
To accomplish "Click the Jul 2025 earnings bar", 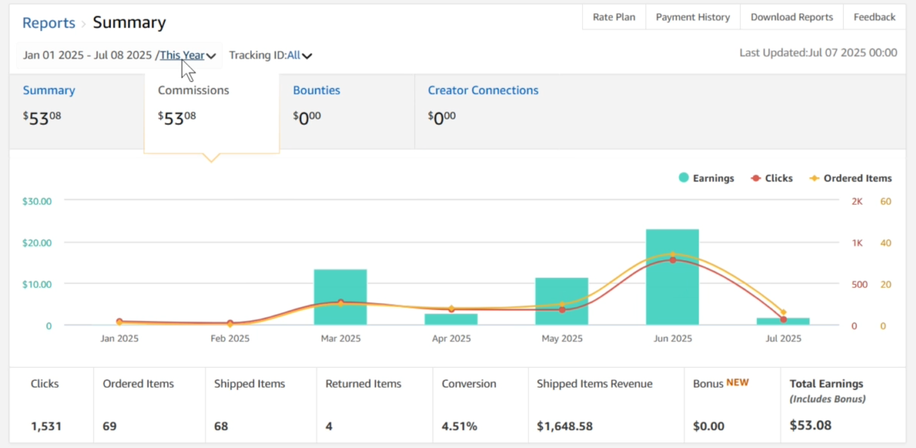I will coord(783,322).
